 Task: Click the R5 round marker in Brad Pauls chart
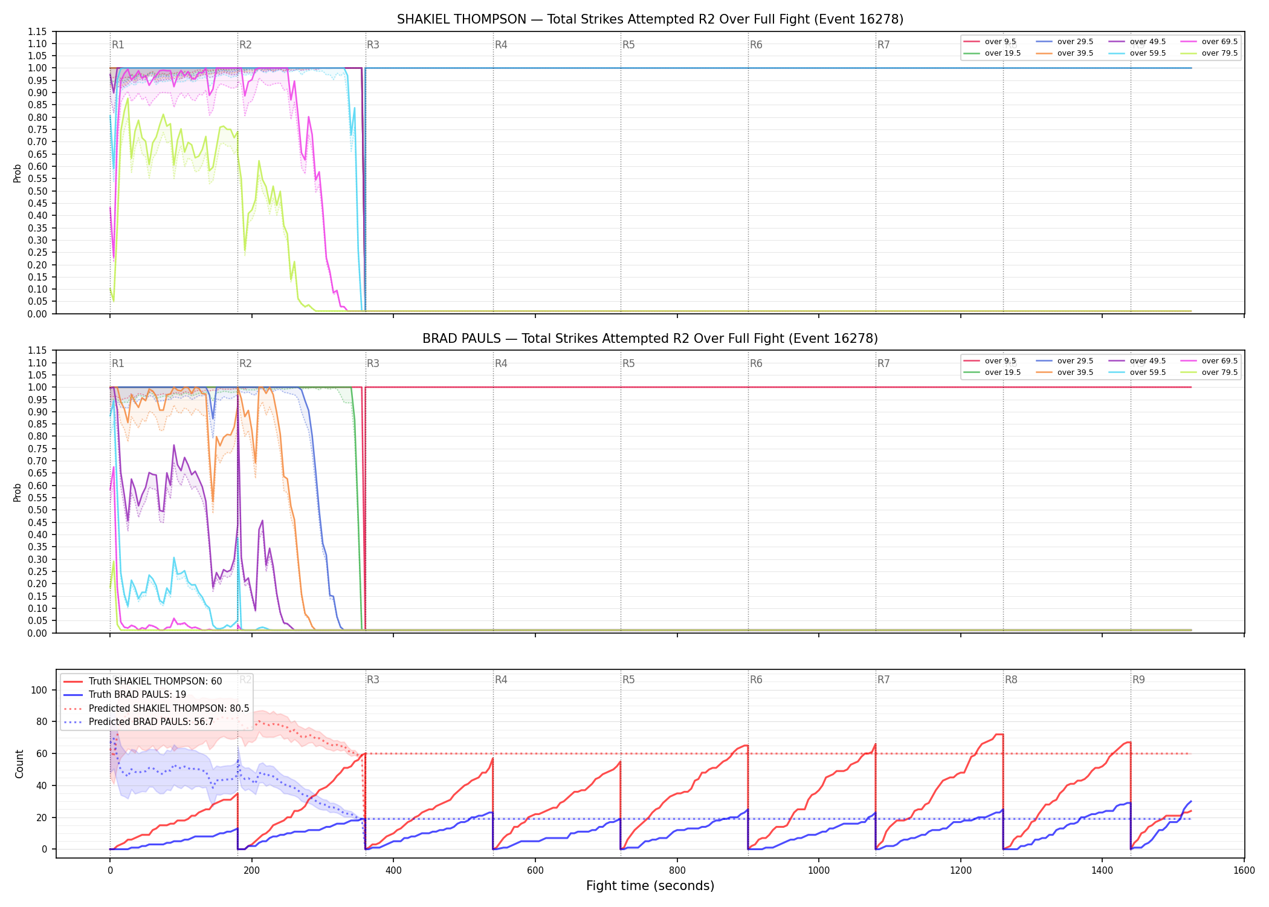coord(628,363)
